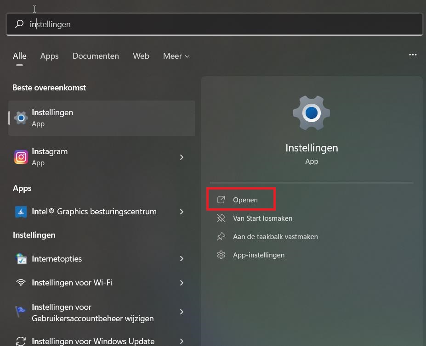
Task: Switch to the Apps tab
Action: 49,56
